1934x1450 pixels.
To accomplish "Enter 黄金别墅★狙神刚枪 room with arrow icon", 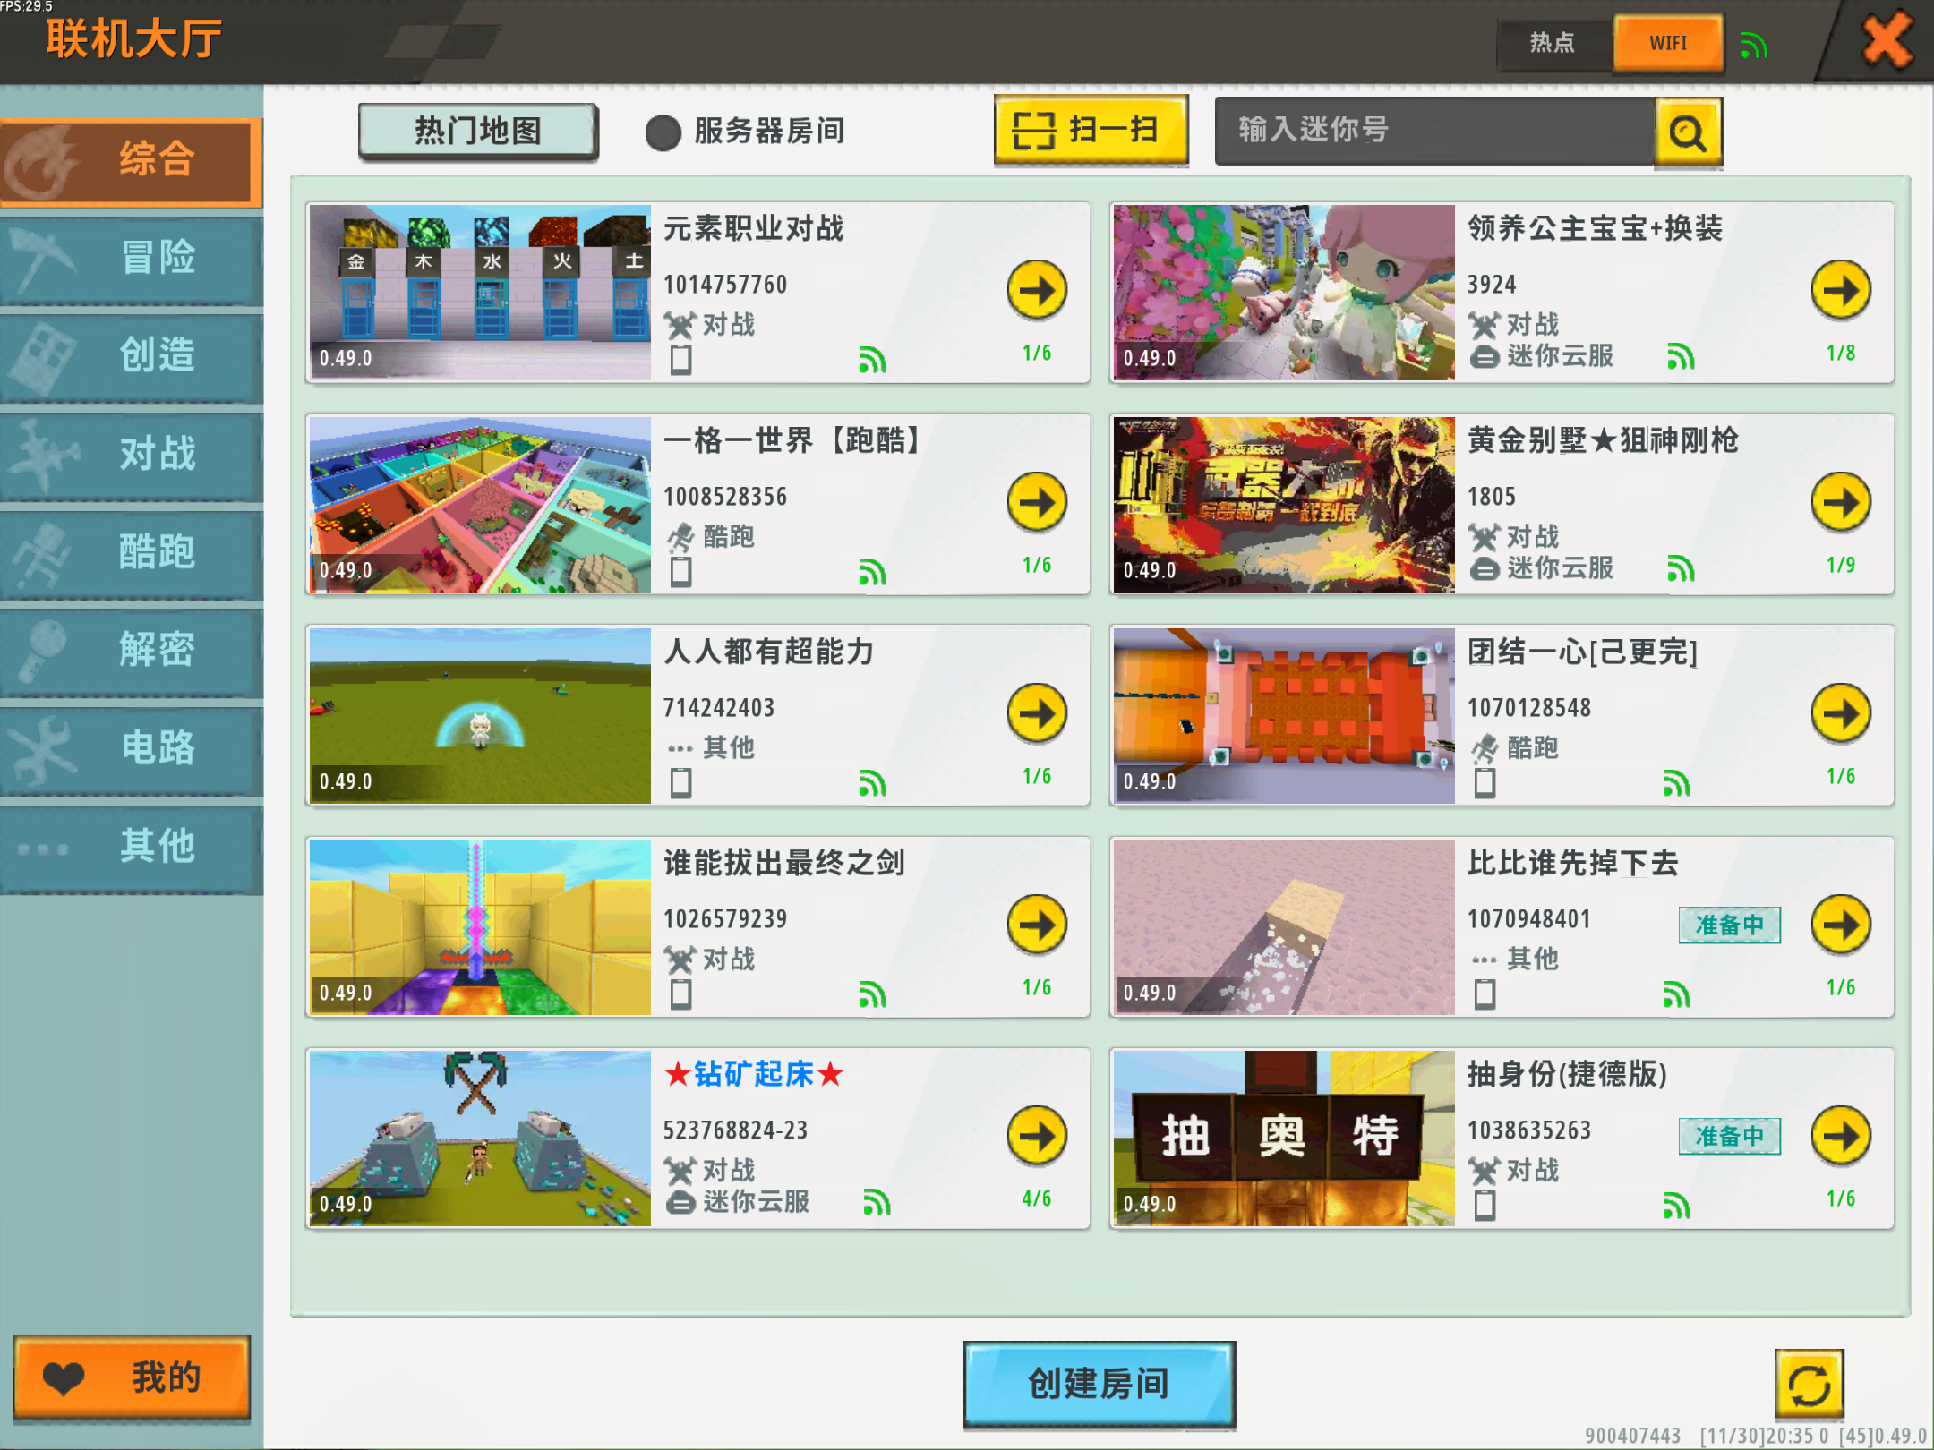I will [1841, 501].
